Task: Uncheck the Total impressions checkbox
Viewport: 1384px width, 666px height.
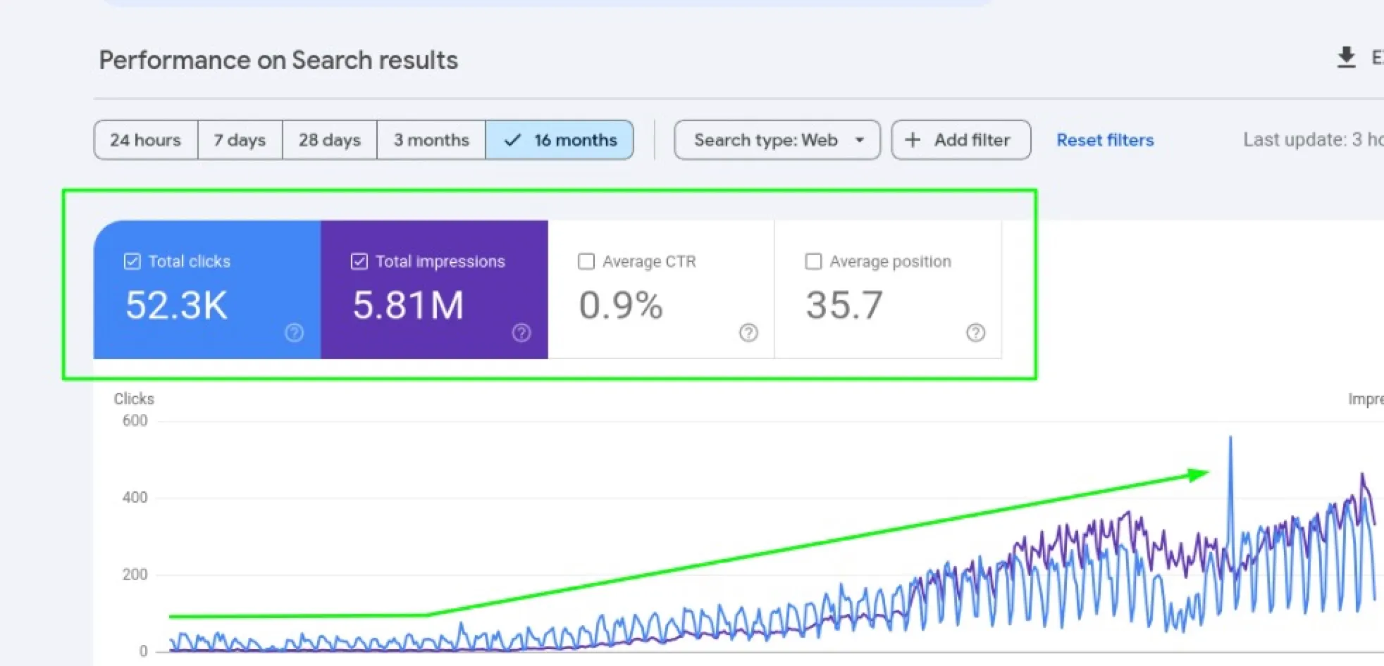Action: pos(359,262)
